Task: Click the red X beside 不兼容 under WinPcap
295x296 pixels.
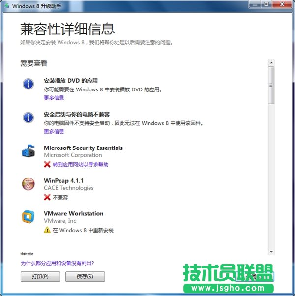Action: tap(47, 197)
